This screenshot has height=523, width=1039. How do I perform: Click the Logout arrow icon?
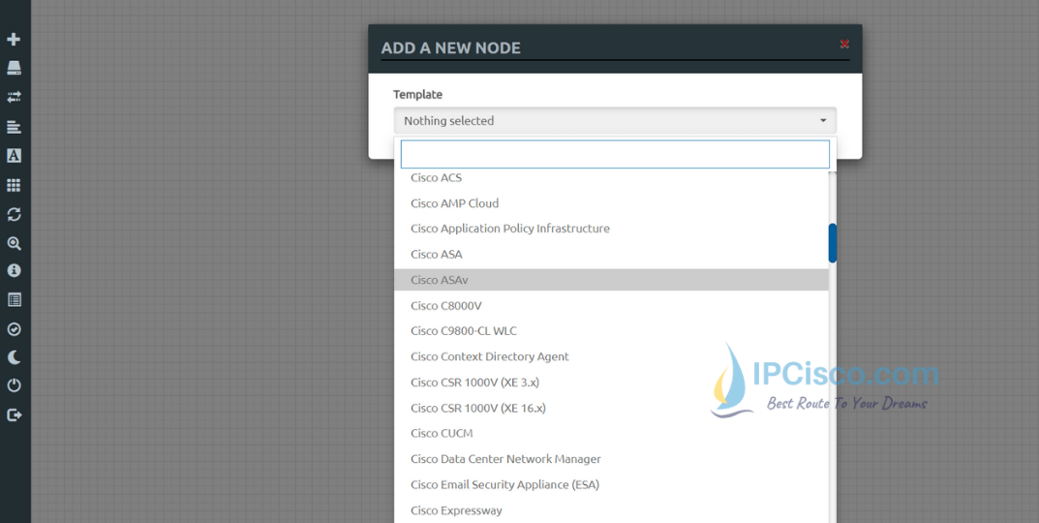click(x=14, y=415)
